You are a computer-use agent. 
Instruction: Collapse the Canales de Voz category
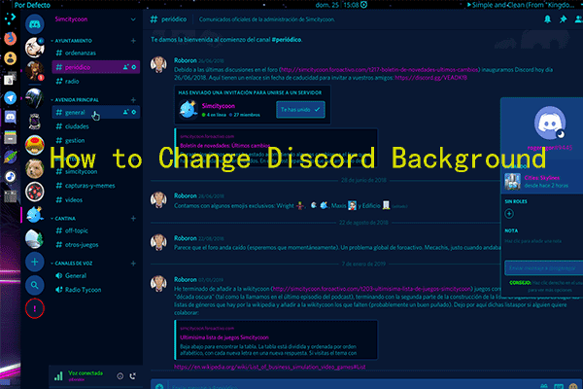pyautogui.click(x=71, y=264)
